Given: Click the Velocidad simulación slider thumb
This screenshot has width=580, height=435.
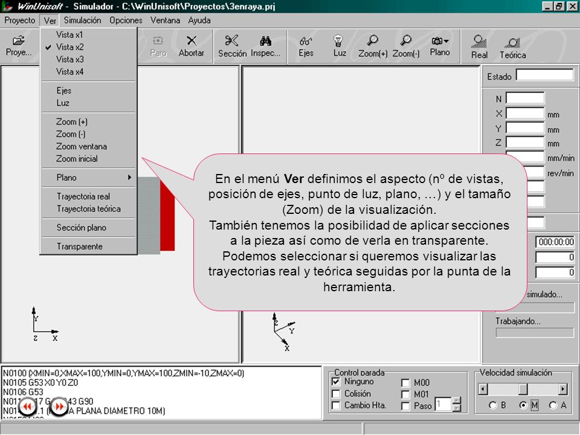Looking at the screenshot, I should pyautogui.click(x=523, y=389).
